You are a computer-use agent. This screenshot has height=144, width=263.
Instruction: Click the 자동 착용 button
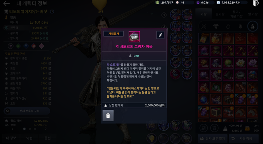click(243, 139)
